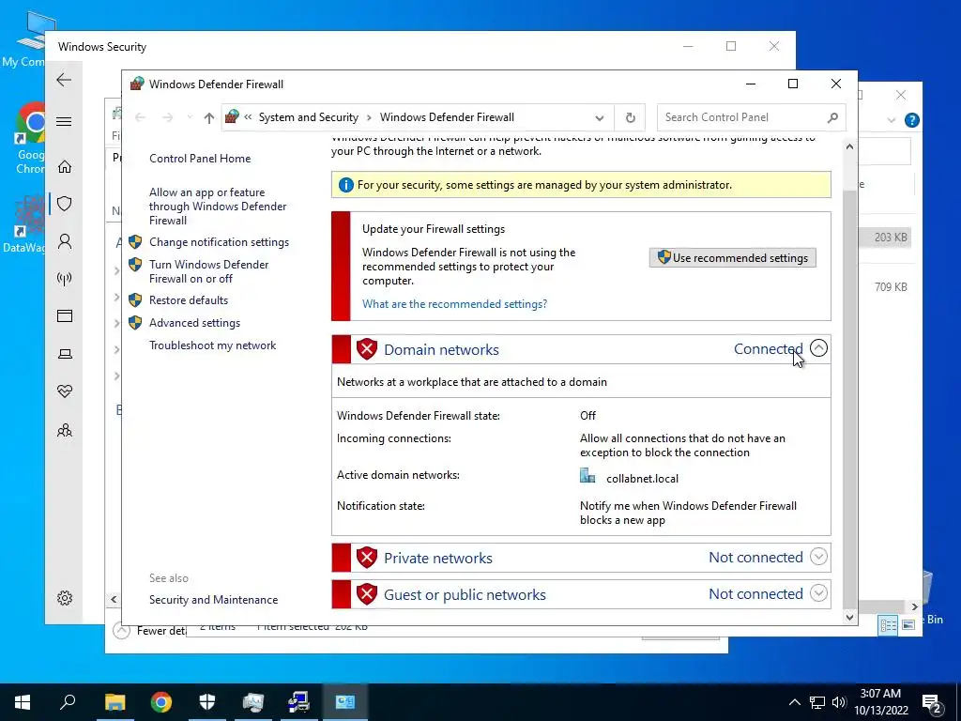
Task: Click Firewall window forward navigation arrow
Action: tap(167, 117)
